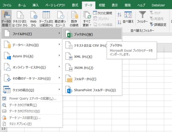Switch to the ホーム tab
The image size is (172, 132).
[22, 5]
